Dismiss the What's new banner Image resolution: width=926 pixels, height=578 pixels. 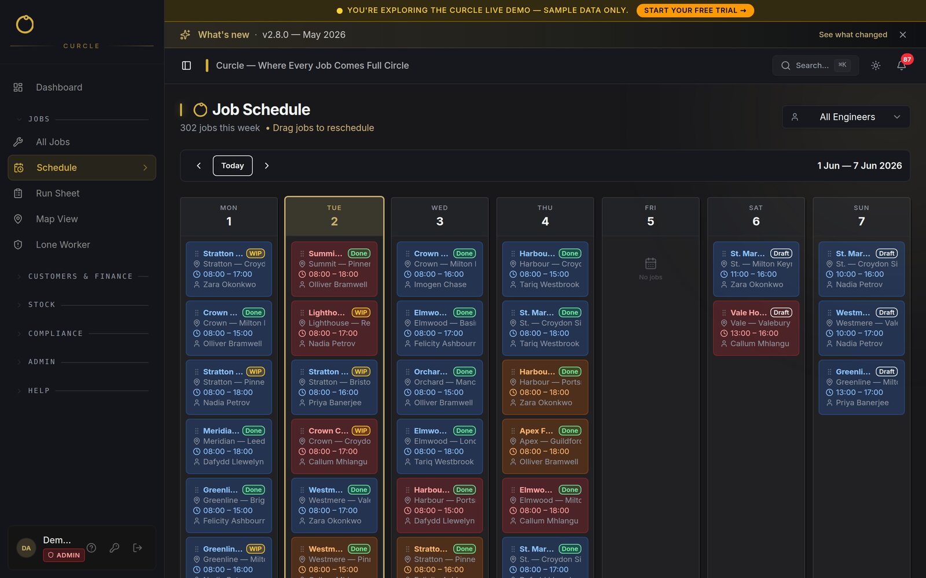tap(903, 35)
